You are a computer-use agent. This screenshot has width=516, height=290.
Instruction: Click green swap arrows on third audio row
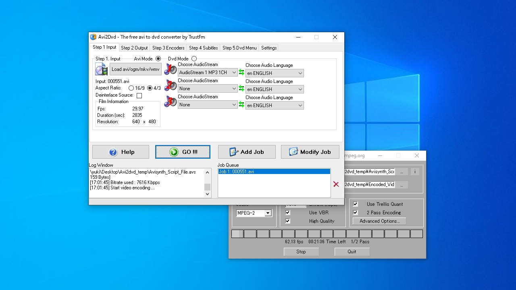(241, 105)
